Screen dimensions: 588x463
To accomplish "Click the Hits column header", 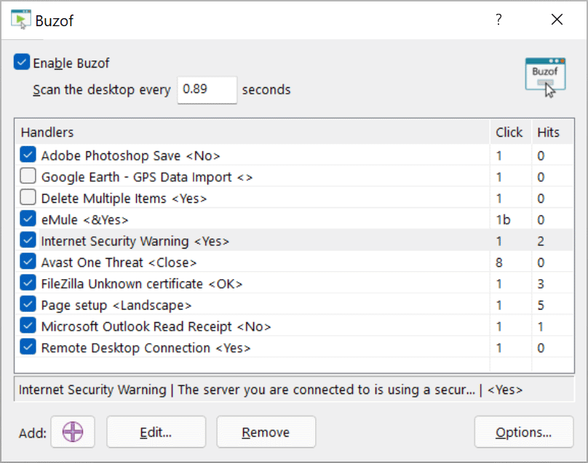I will (x=549, y=132).
